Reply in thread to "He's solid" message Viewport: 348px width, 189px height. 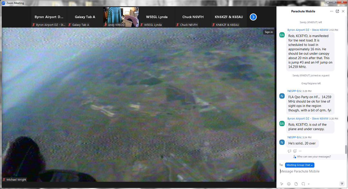[x=289, y=151]
